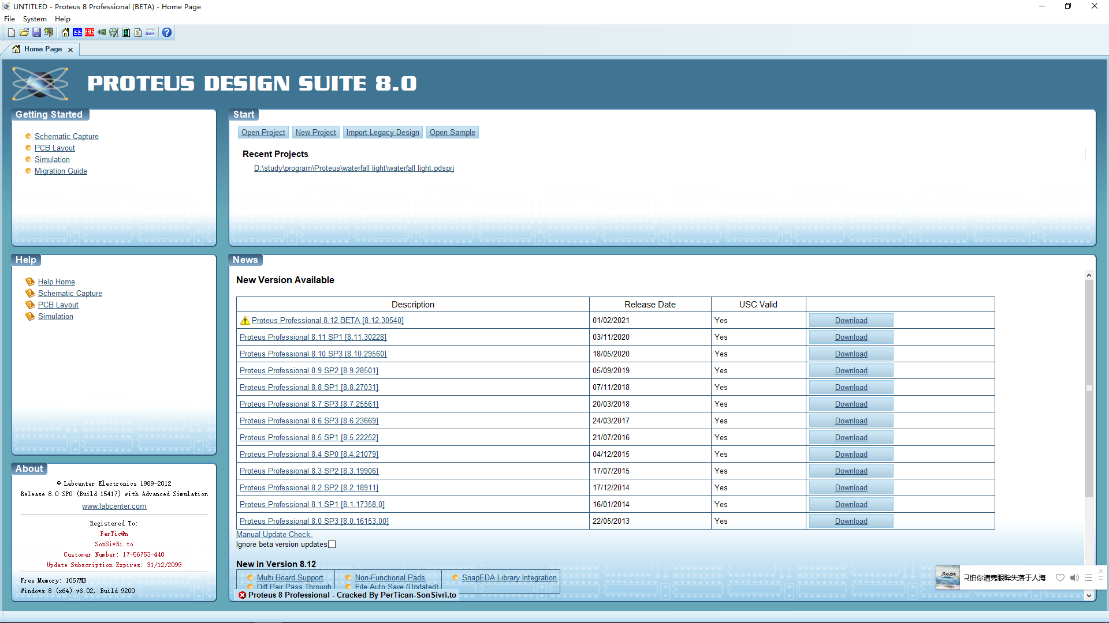The image size is (1109, 623).
Task: Click the blue Help question-mark icon
Action: 167,32
